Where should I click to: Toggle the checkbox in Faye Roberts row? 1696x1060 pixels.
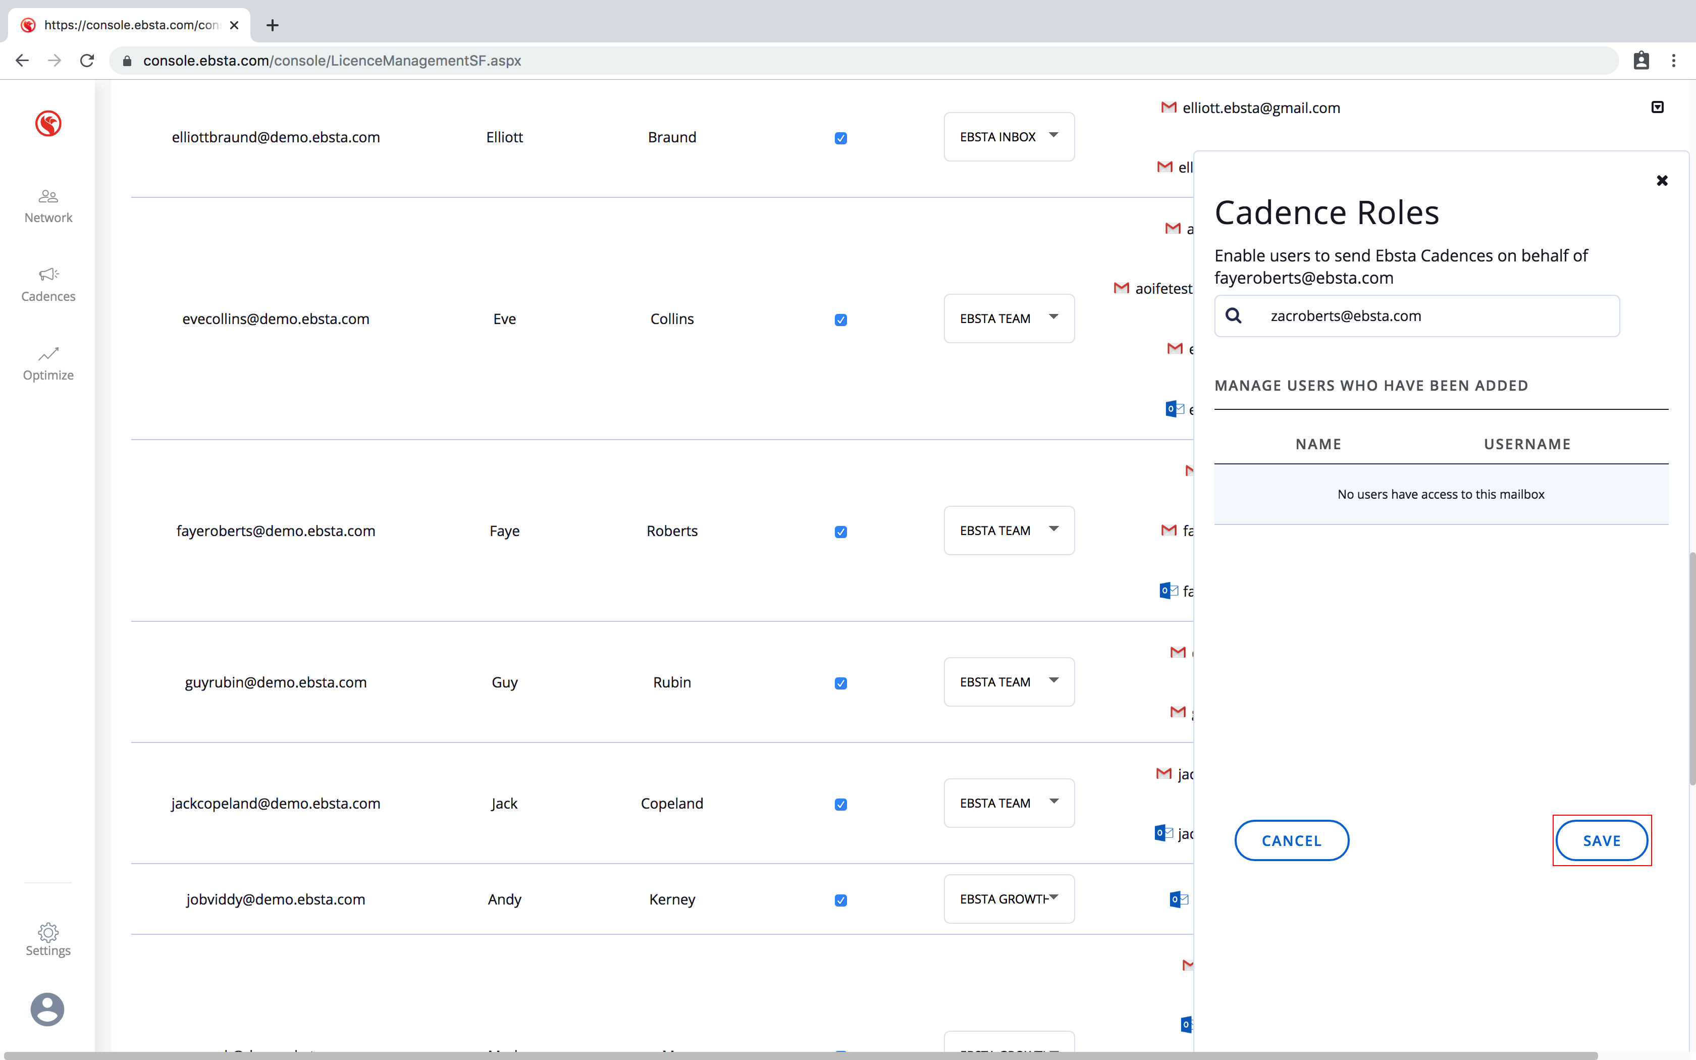[x=841, y=532]
